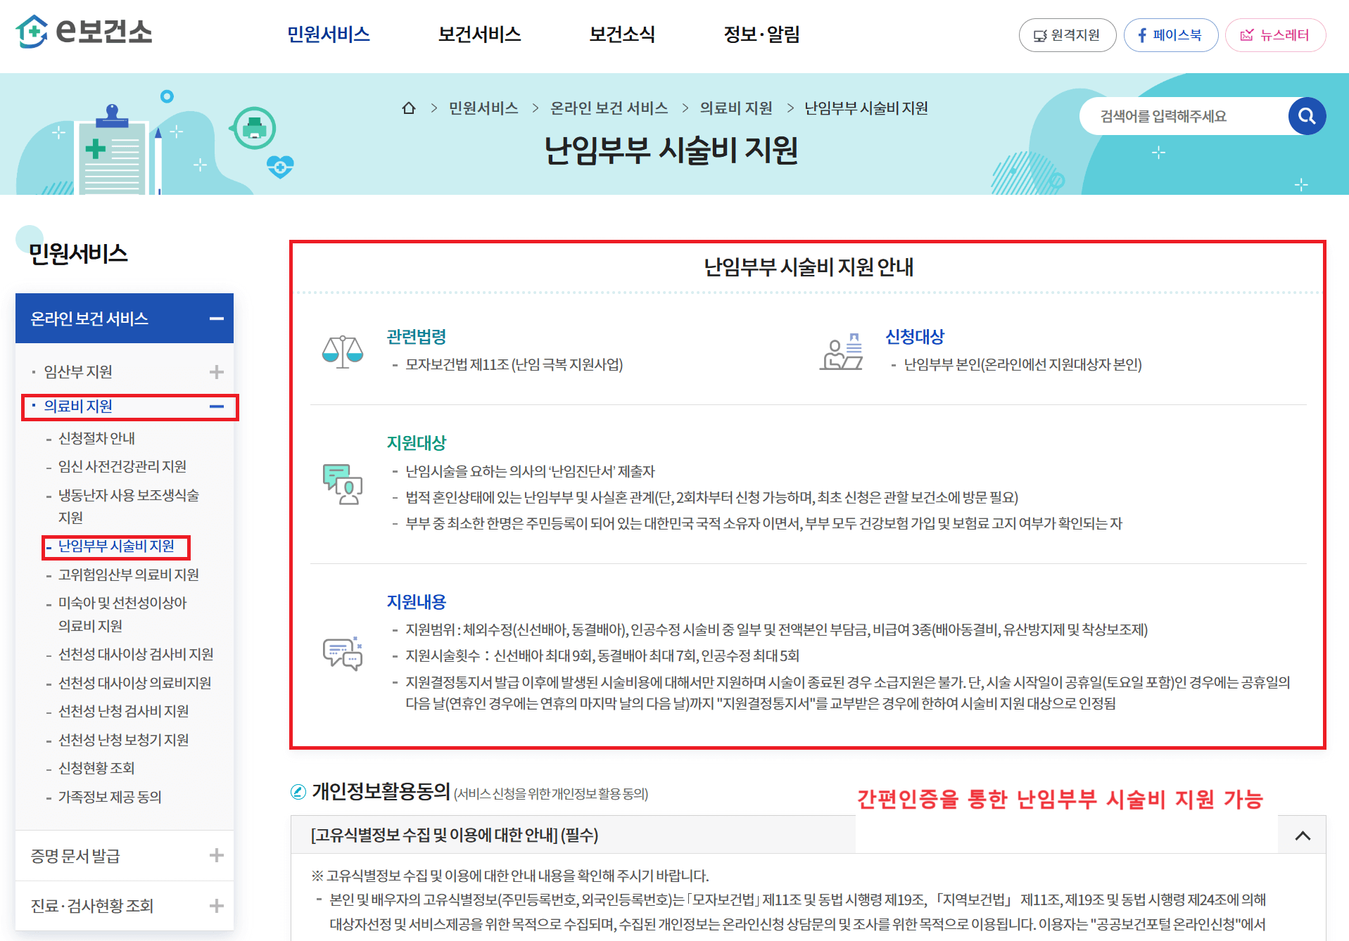Collapse the 의료비 지원 submenu
1349x941 pixels.
(x=217, y=407)
